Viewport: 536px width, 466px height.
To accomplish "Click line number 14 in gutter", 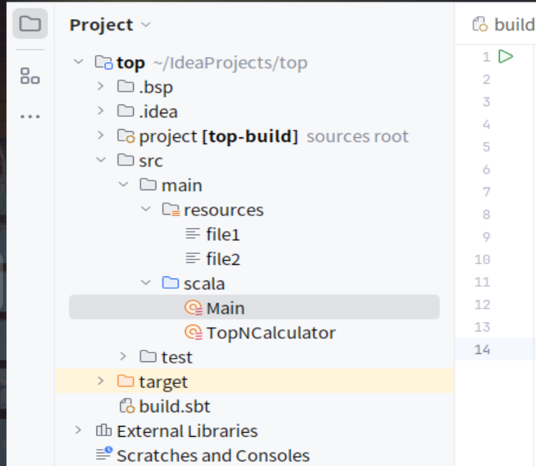I will (482, 349).
